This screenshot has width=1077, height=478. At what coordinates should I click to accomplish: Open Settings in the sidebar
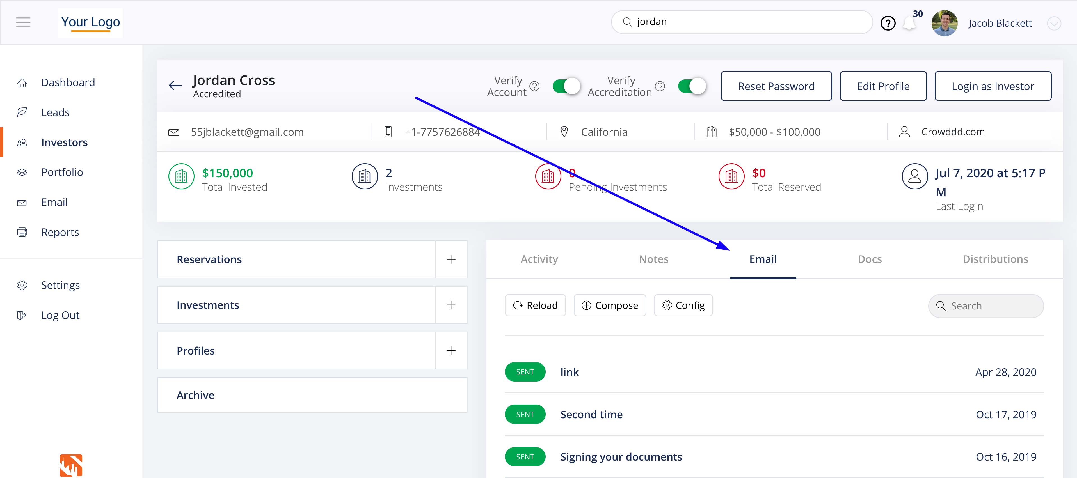(x=60, y=285)
